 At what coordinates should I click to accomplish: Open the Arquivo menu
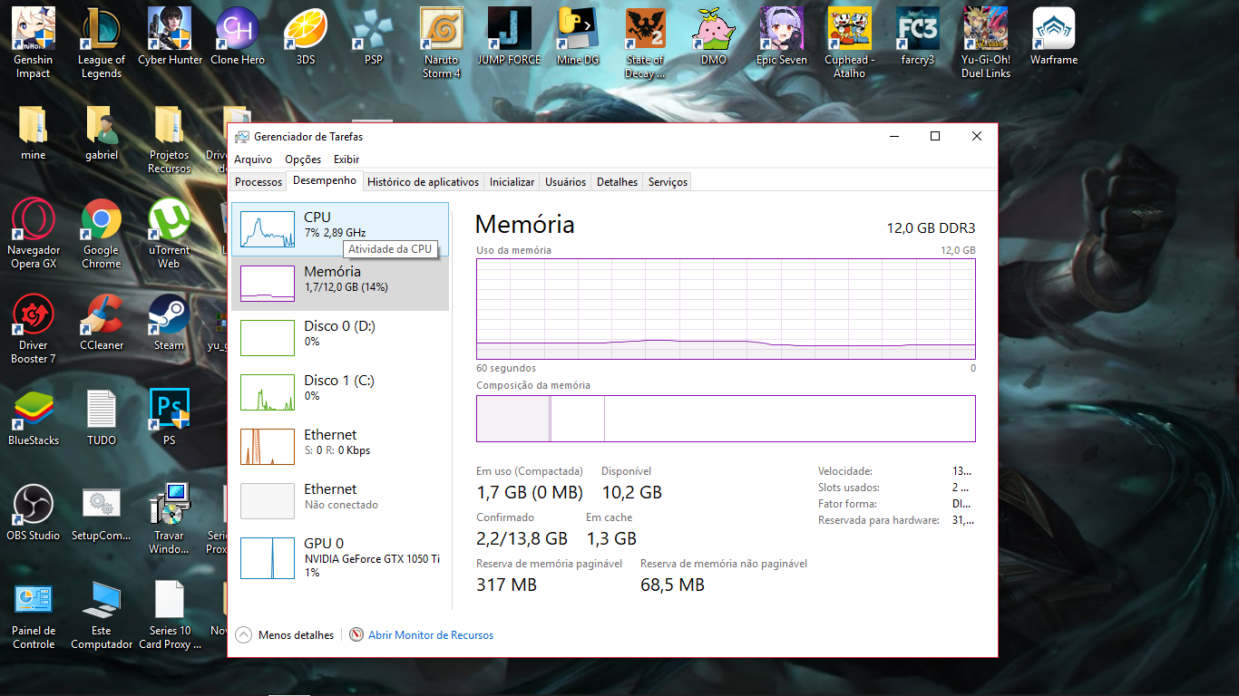click(x=253, y=159)
